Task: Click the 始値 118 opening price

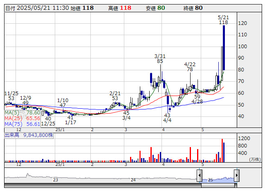Action: point(82,8)
